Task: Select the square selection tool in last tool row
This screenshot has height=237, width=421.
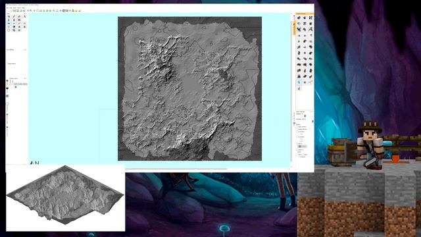Action: pyautogui.click(x=9, y=30)
